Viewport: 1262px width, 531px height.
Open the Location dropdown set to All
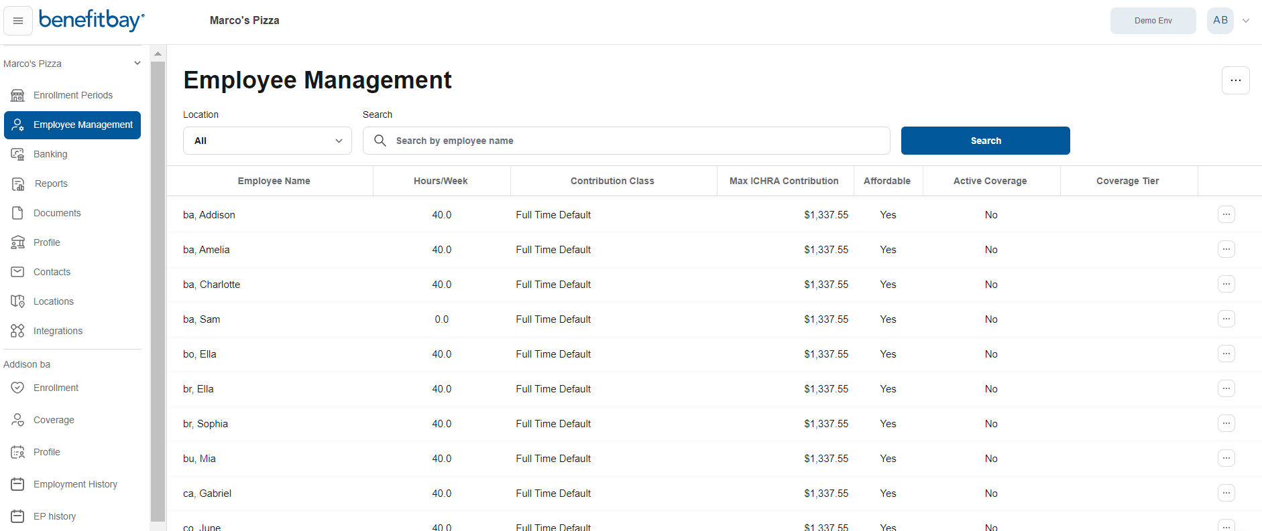coord(268,141)
